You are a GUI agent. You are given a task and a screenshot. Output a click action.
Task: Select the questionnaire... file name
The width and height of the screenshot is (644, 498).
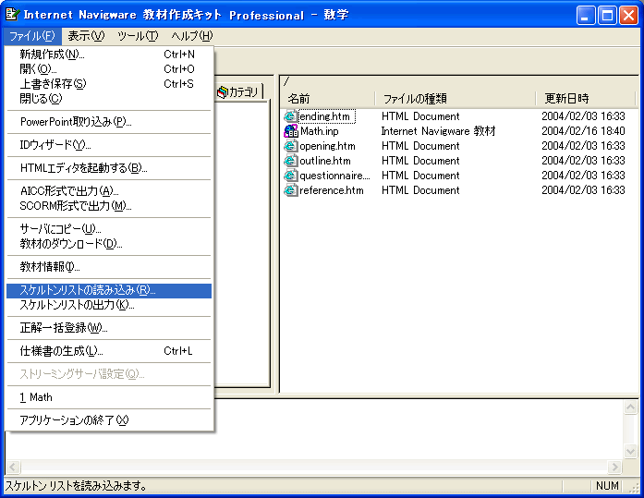pos(334,176)
